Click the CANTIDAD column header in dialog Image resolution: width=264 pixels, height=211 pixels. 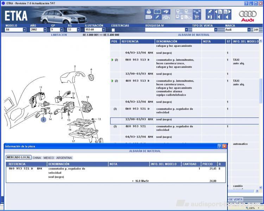pyautogui.click(x=191, y=164)
